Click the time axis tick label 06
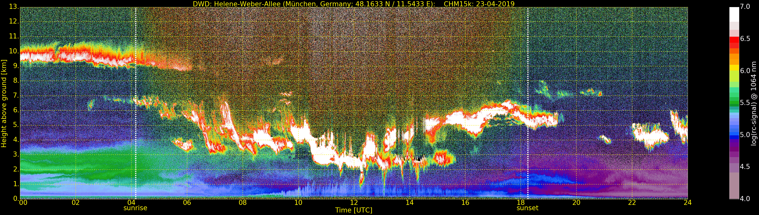This screenshot has height=215, width=759. click(x=187, y=203)
